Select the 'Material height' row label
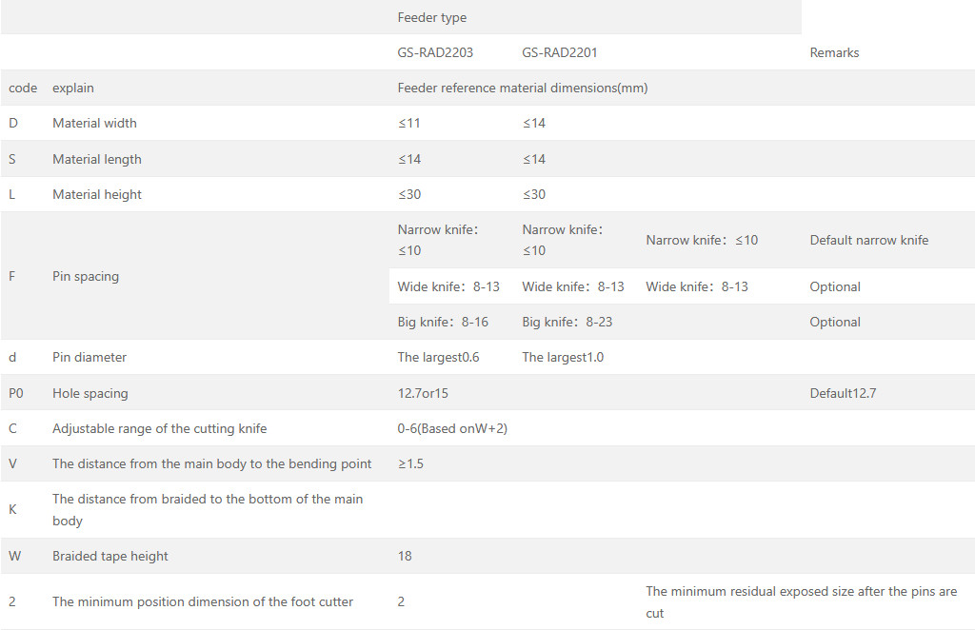 click(97, 195)
